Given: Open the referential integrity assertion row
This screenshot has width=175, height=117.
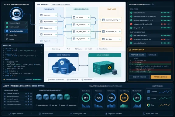Looking at the screenshot, I should pyautogui.click(x=150, y=43).
